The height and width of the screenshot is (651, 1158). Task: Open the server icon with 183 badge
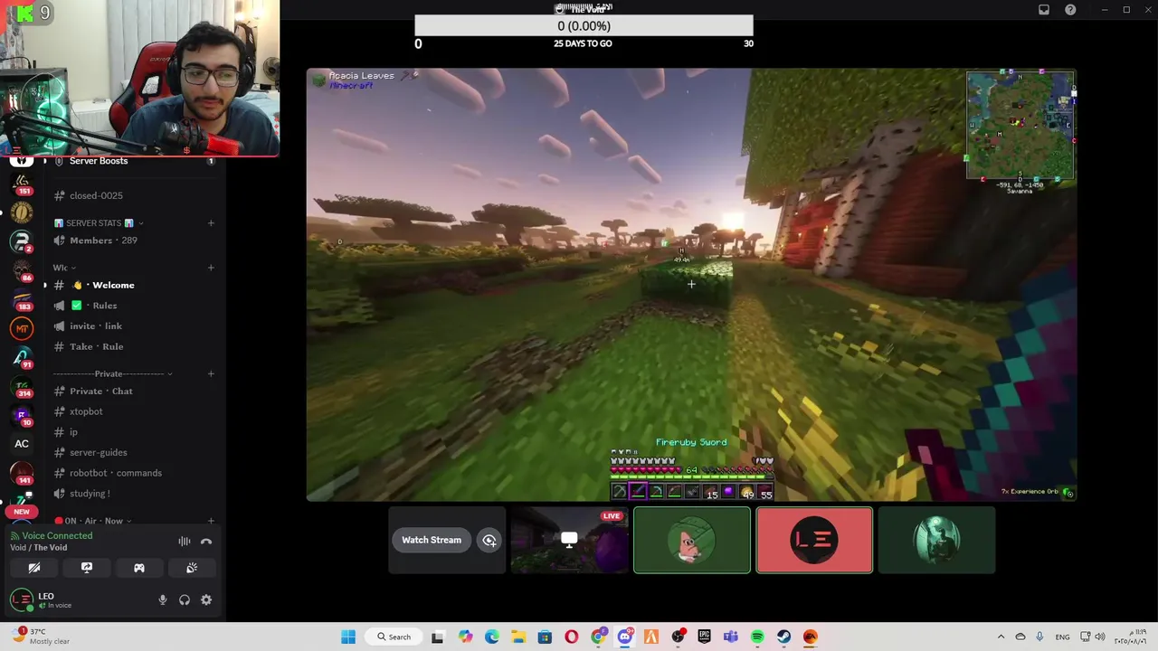point(22,299)
